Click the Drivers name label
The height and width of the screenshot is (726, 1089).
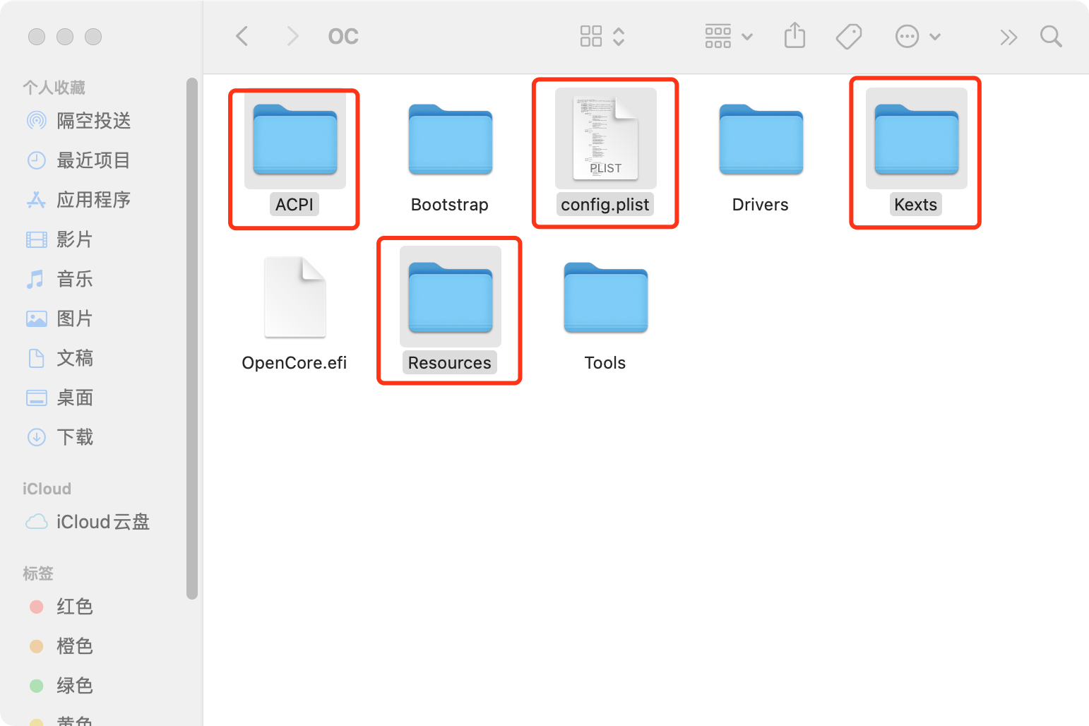pyautogui.click(x=761, y=205)
